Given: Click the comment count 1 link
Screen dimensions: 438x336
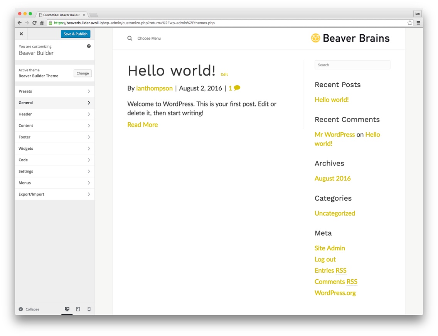Looking at the screenshot, I should click(230, 88).
